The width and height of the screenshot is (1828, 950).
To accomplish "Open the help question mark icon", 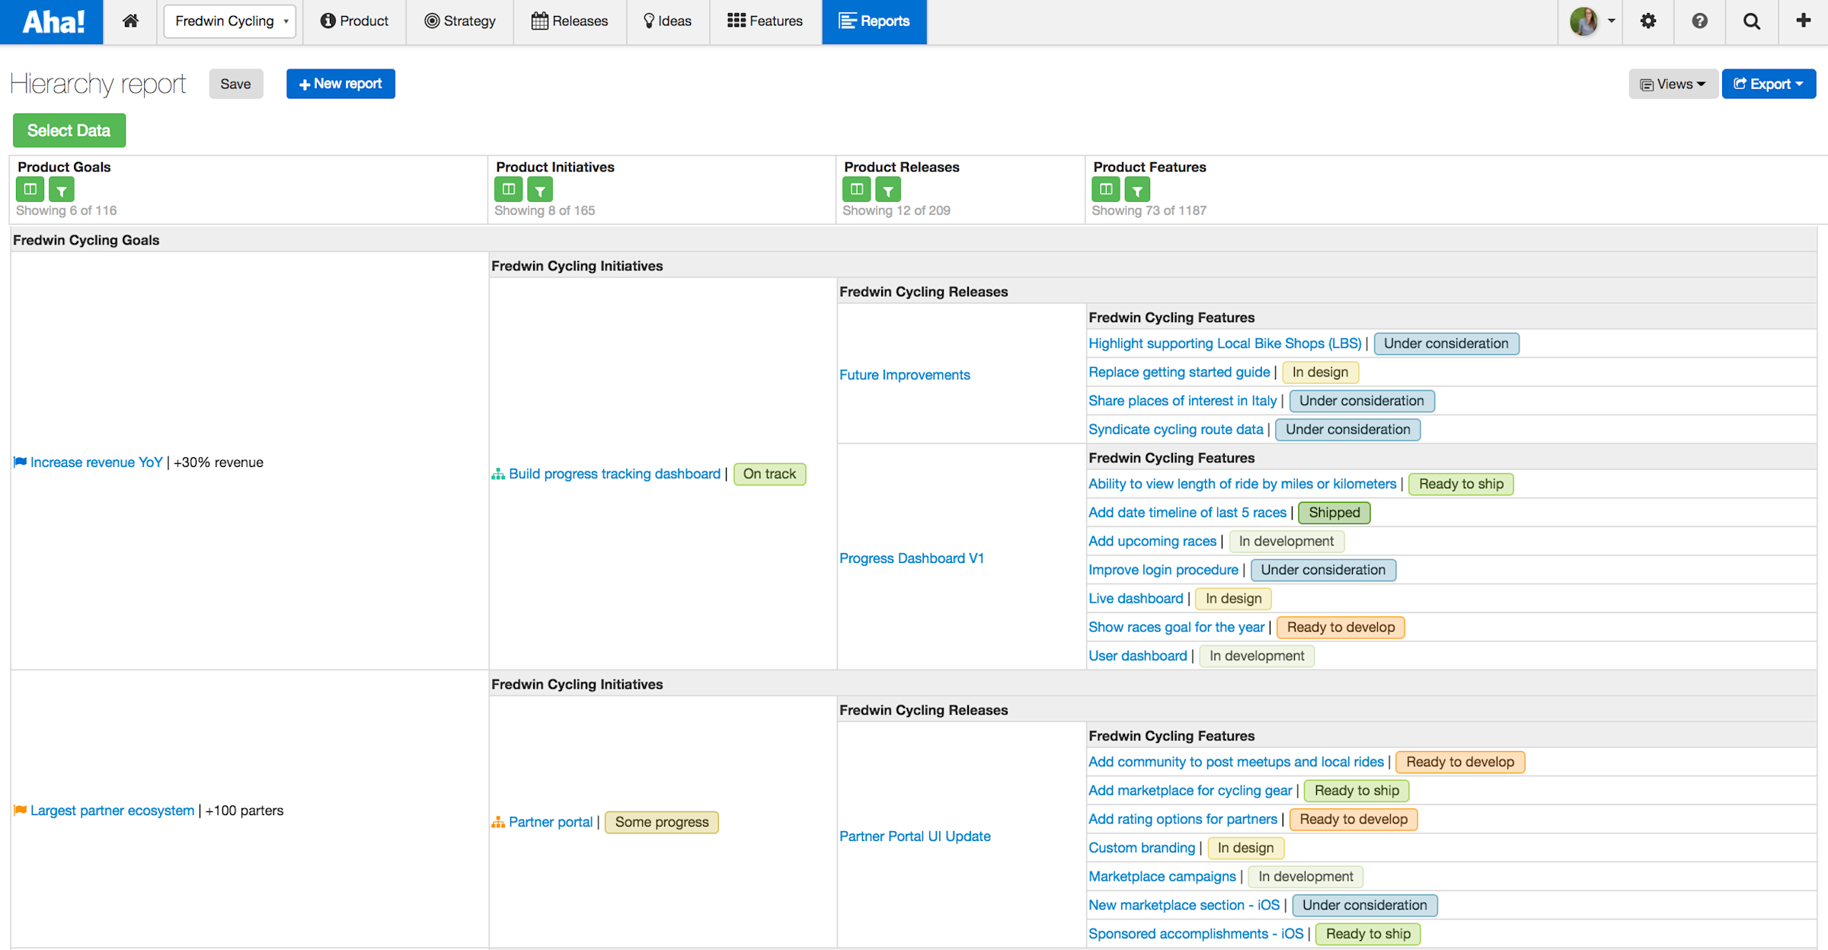I will coord(1699,21).
